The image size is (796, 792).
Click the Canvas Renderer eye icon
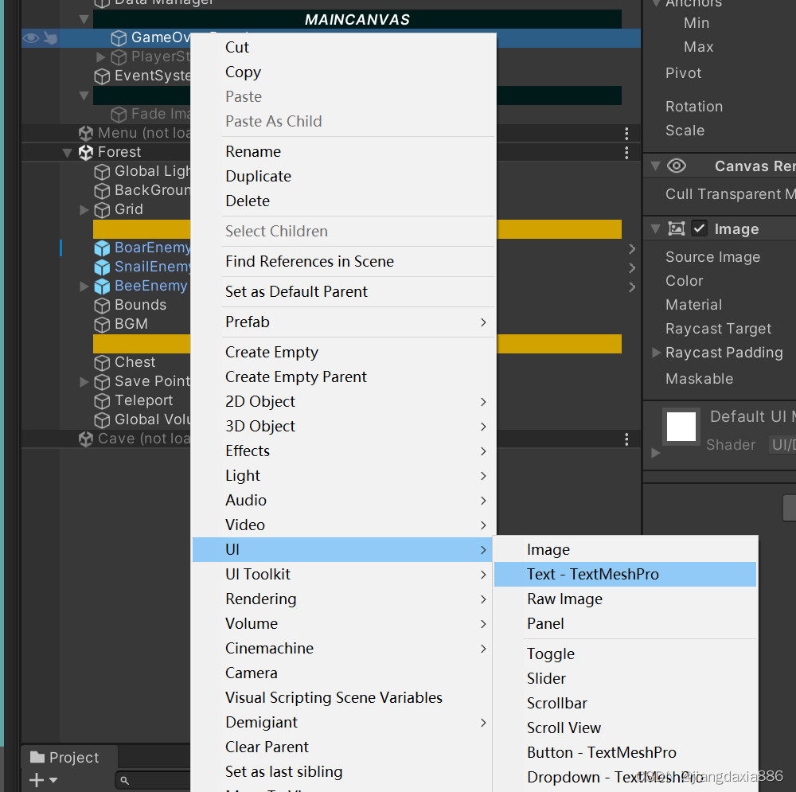tap(676, 166)
